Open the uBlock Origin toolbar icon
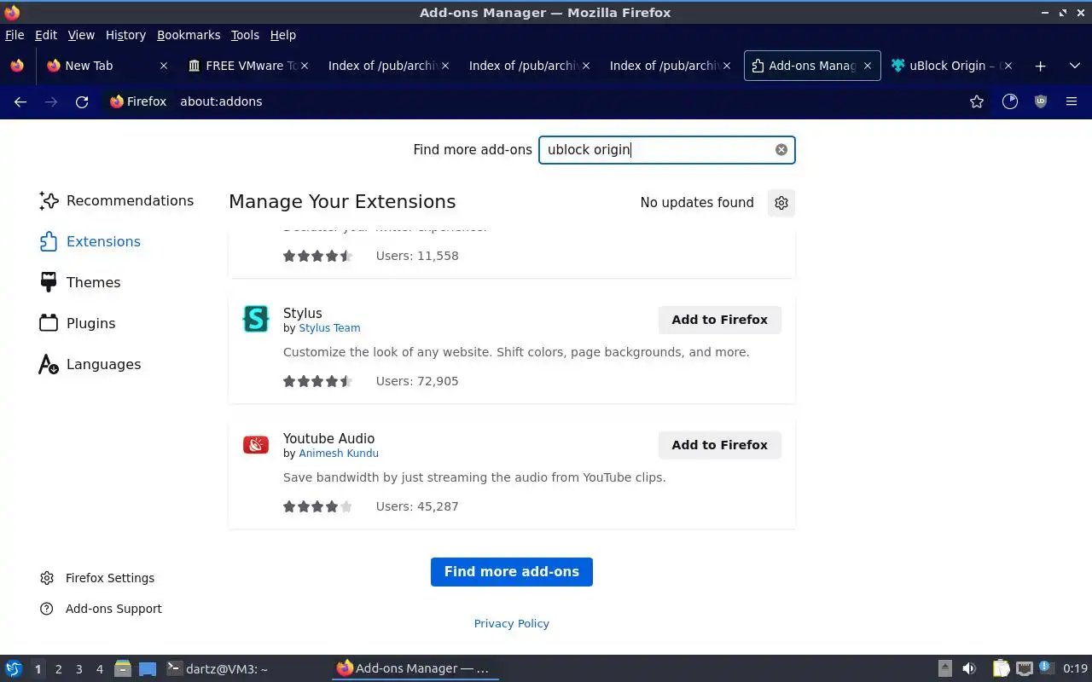The width and height of the screenshot is (1092, 682). point(1041,101)
